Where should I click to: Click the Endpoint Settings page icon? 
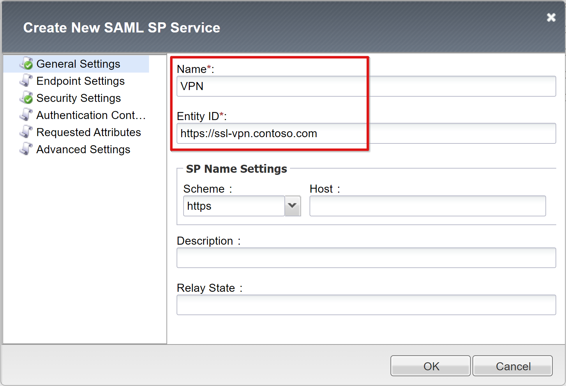(26, 81)
